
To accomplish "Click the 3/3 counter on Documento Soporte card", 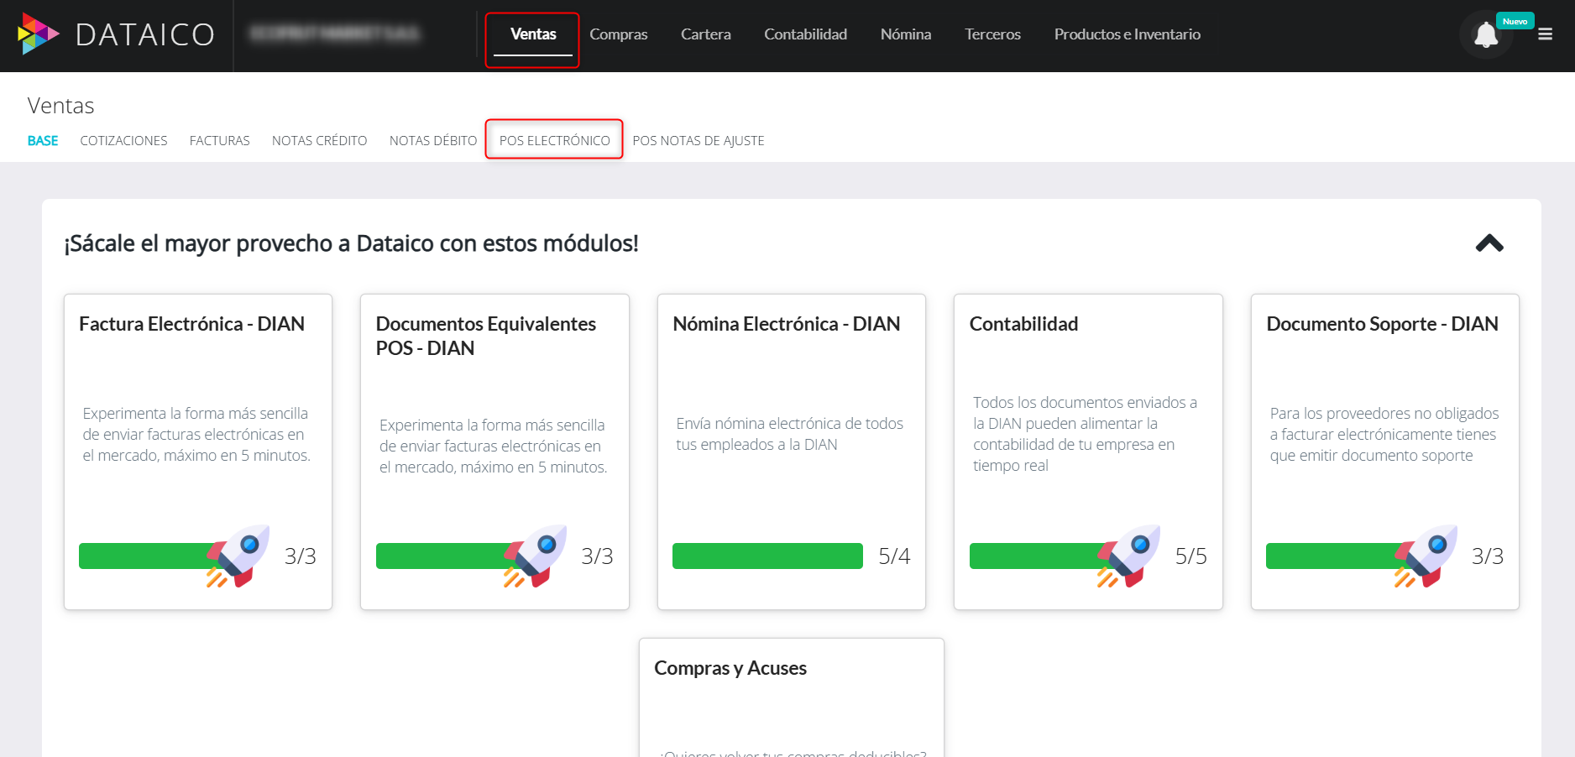I will tap(1488, 556).
